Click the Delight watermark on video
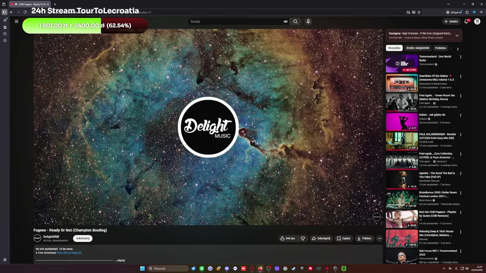The image size is (486, 273). point(377,217)
